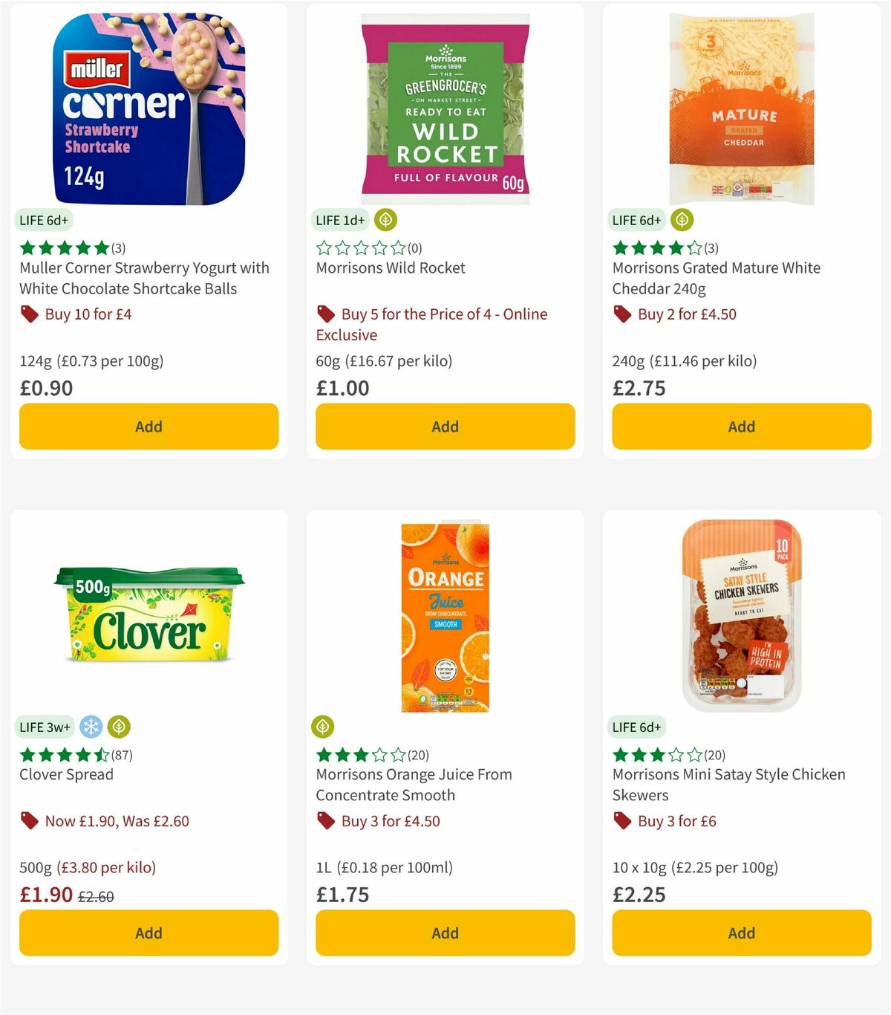Screen dimensions: 891x1015
Task: Add Muller Corner Strawberry Yogurt to basket
Action: tap(148, 427)
